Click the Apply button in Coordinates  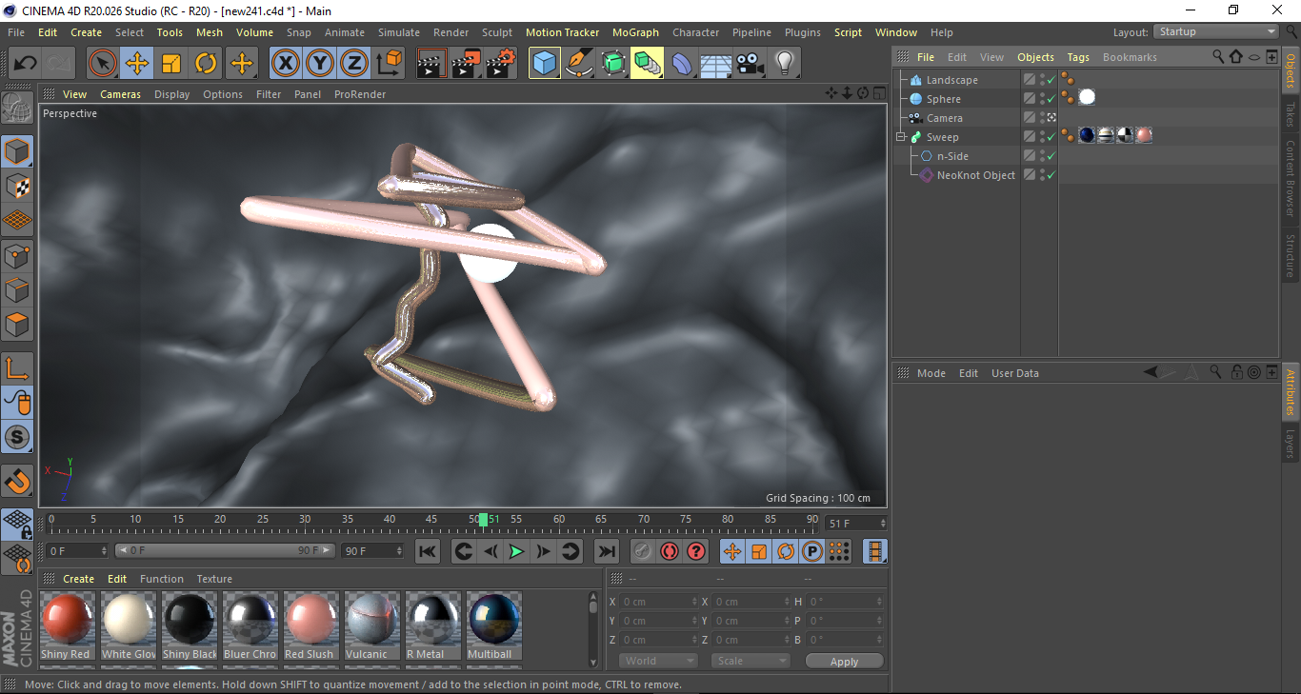pyautogui.click(x=844, y=662)
